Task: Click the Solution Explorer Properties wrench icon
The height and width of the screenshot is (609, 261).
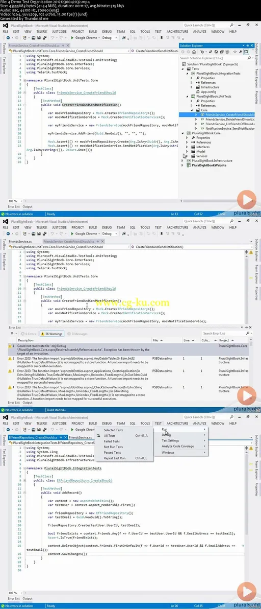Action: (241, 52)
